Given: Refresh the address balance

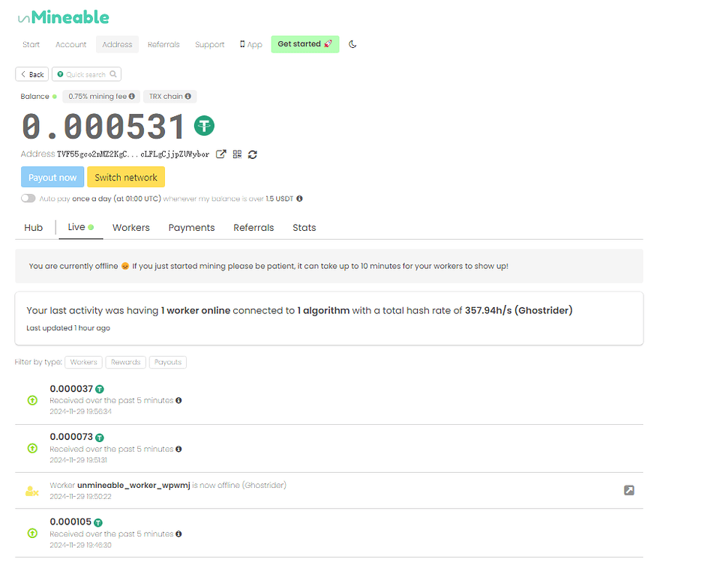Looking at the screenshot, I should click(x=253, y=154).
